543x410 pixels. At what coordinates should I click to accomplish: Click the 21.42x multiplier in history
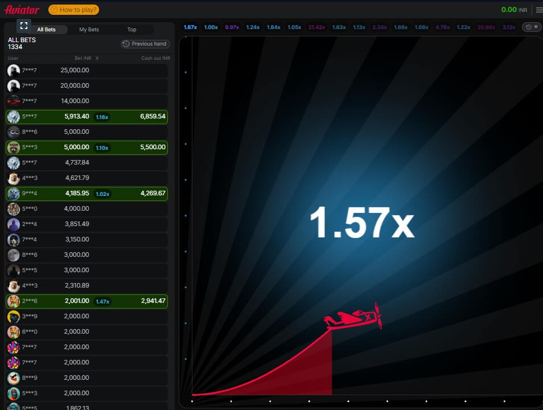click(x=316, y=27)
